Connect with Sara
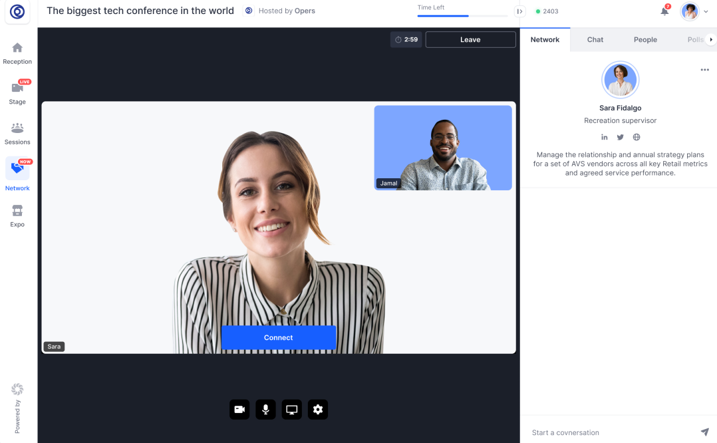Viewport: 717px width, 443px height. tap(279, 337)
